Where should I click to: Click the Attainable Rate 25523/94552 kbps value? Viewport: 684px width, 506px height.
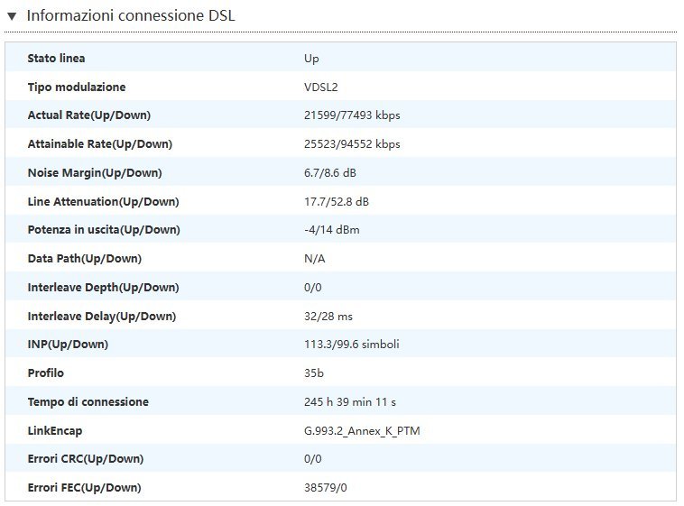(352, 144)
